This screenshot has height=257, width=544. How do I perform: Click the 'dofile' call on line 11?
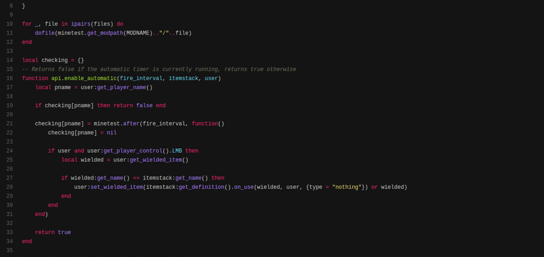[x=45, y=33]
